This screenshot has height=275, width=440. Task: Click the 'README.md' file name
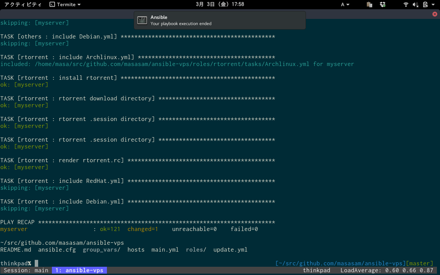pyautogui.click(x=15, y=250)
